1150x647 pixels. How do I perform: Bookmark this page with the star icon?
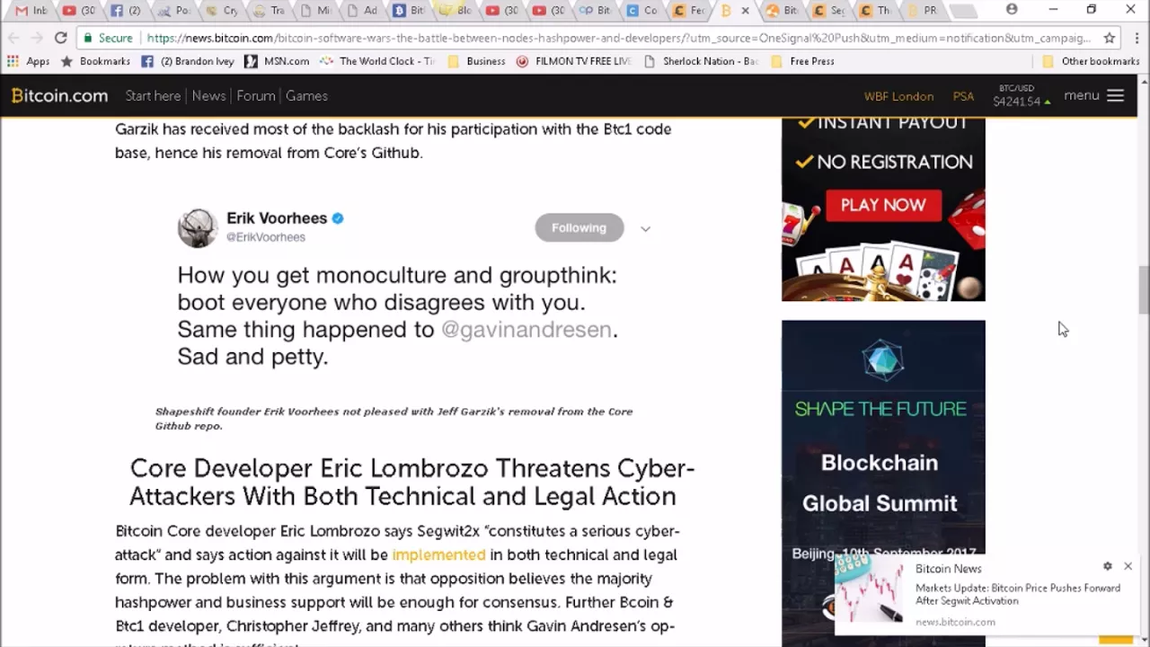[1110, 38]
